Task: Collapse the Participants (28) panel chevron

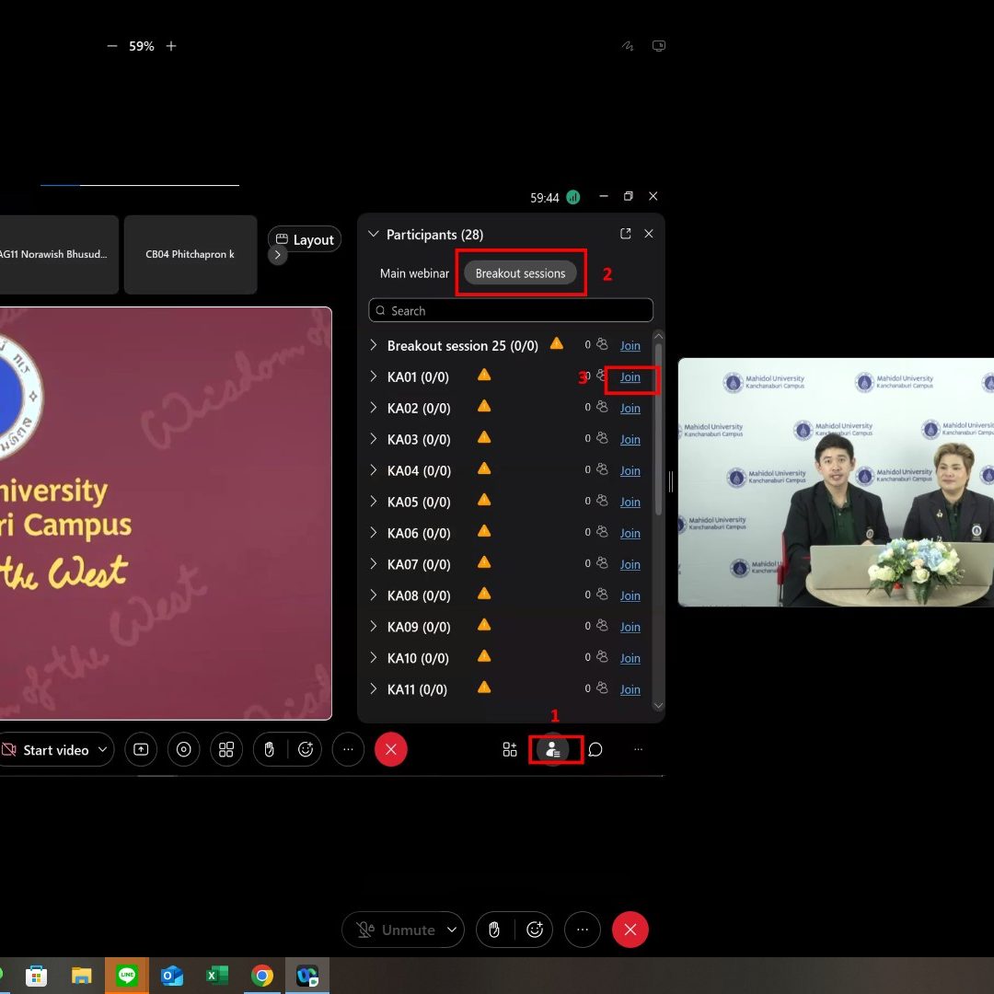Action: coord(374,235)
